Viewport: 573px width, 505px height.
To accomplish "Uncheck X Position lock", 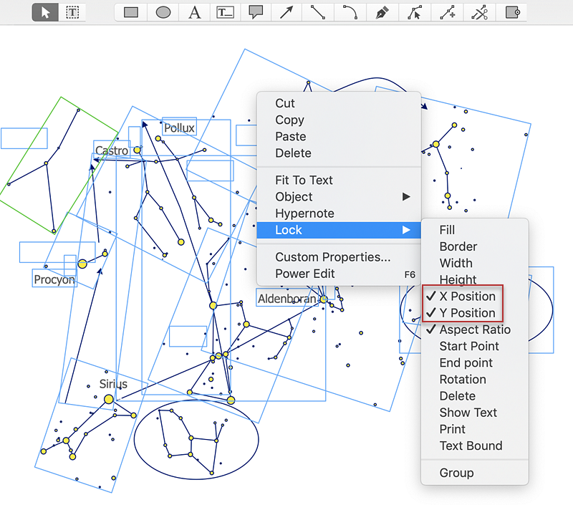I will click(467, 297).
